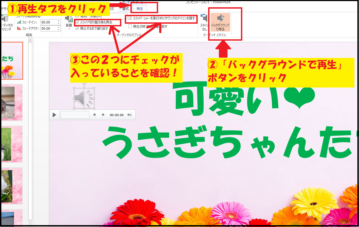Select the speaker audio icon on the slide
Screen dimensions: 359x227
[x=84, y=98]
